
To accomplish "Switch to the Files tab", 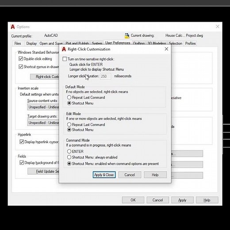I will point(18,43).
